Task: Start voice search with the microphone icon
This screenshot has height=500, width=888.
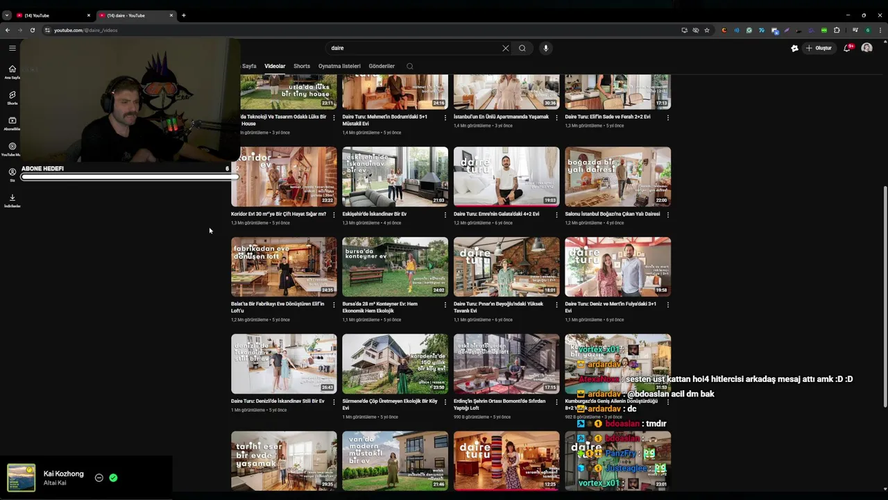Action: [546, 48]
